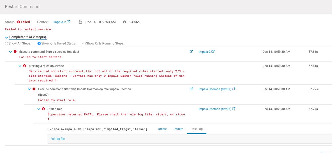Open the external link icon in the Start this Impala Daemon row
This screenshot has height=153, width=332.
point(191,89)
